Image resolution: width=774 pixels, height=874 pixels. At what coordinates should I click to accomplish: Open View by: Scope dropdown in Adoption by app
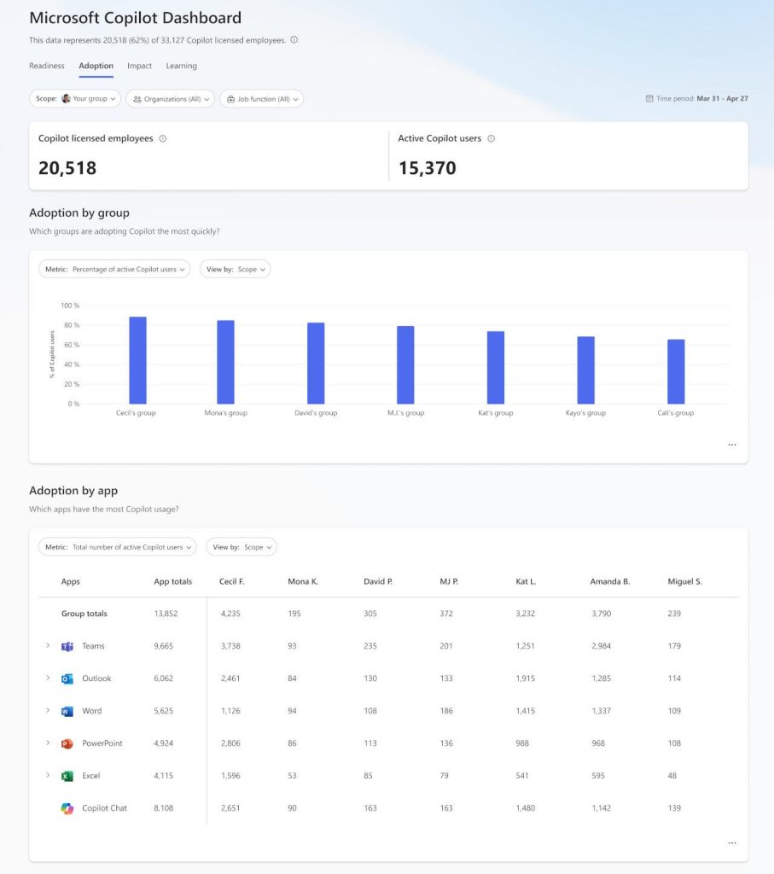pos(242,547)
